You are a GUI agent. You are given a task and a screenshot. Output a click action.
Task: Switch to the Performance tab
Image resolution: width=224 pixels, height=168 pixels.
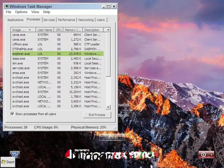tap(66, 20)
